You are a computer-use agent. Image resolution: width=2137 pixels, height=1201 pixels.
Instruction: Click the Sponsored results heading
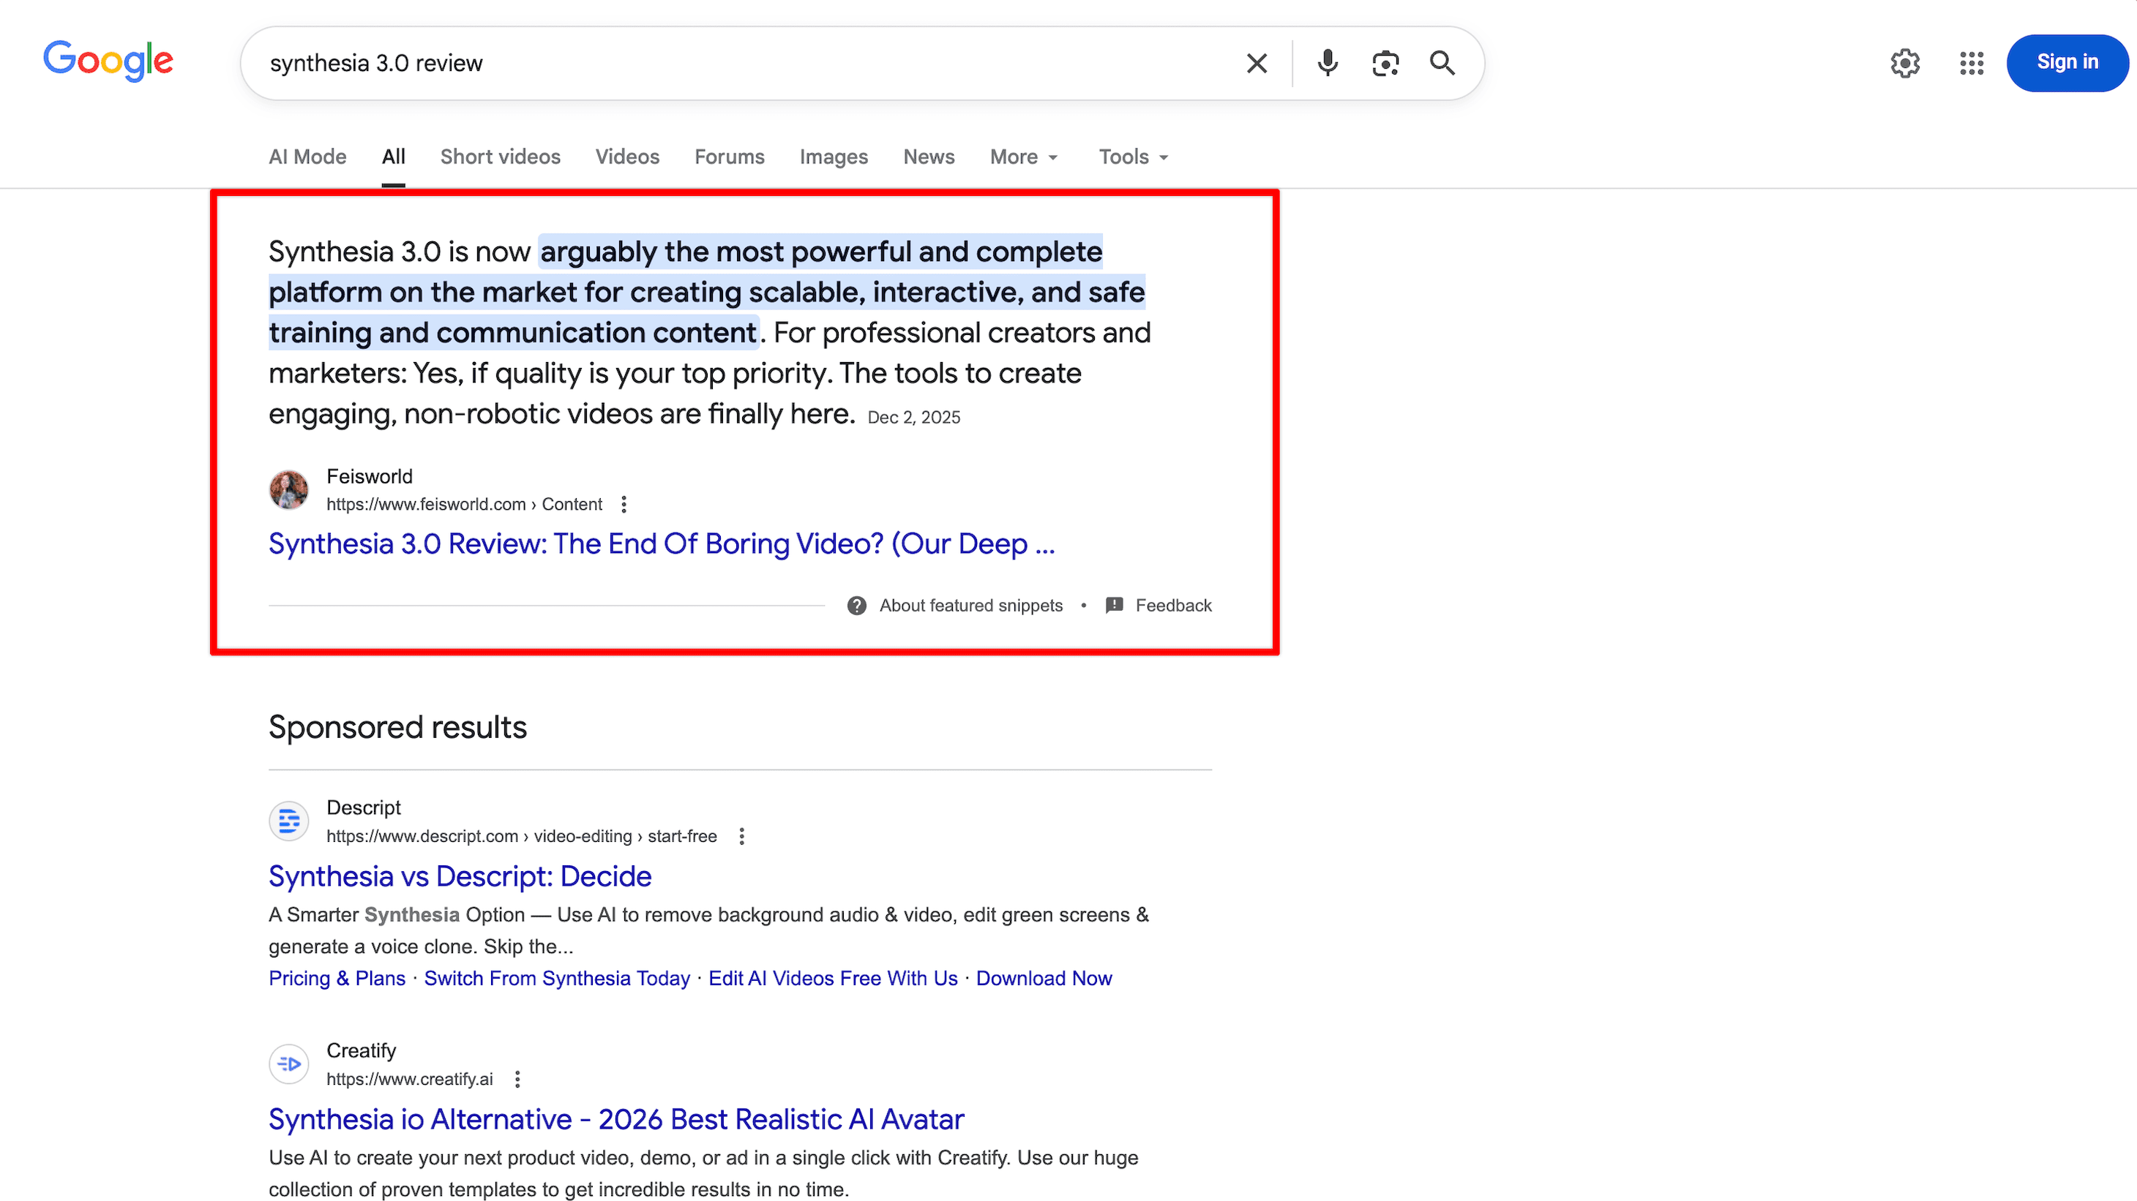tap(397, 727)
